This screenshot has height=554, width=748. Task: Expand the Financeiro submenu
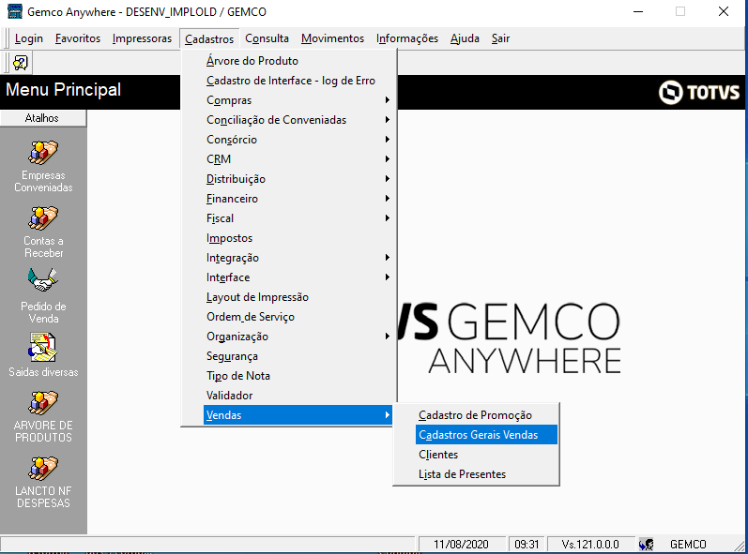288,199
